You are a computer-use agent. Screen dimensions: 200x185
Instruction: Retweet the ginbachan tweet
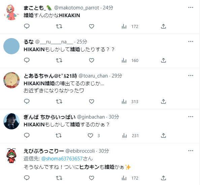[59, 135]
